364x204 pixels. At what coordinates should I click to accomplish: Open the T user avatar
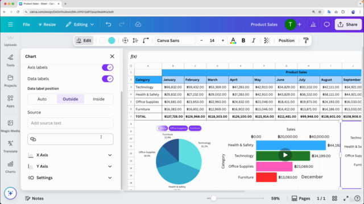[290, 24]
